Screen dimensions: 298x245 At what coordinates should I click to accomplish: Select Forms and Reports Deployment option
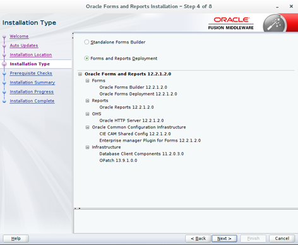coord(86,58)
